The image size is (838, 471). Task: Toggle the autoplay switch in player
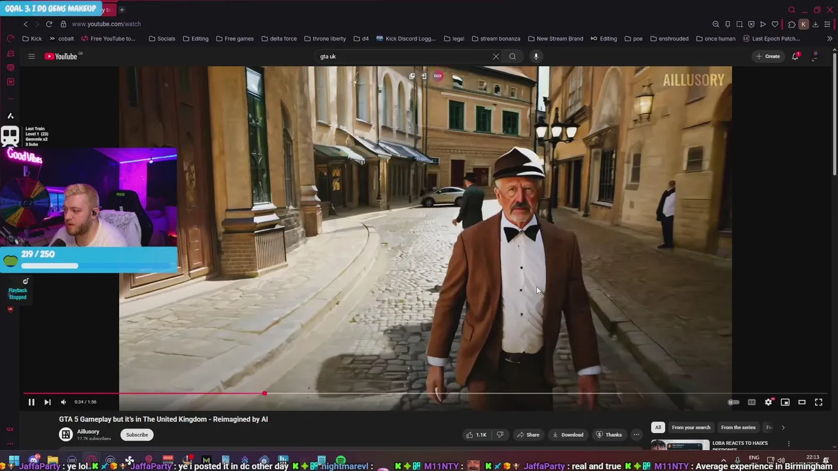point(734,402)
